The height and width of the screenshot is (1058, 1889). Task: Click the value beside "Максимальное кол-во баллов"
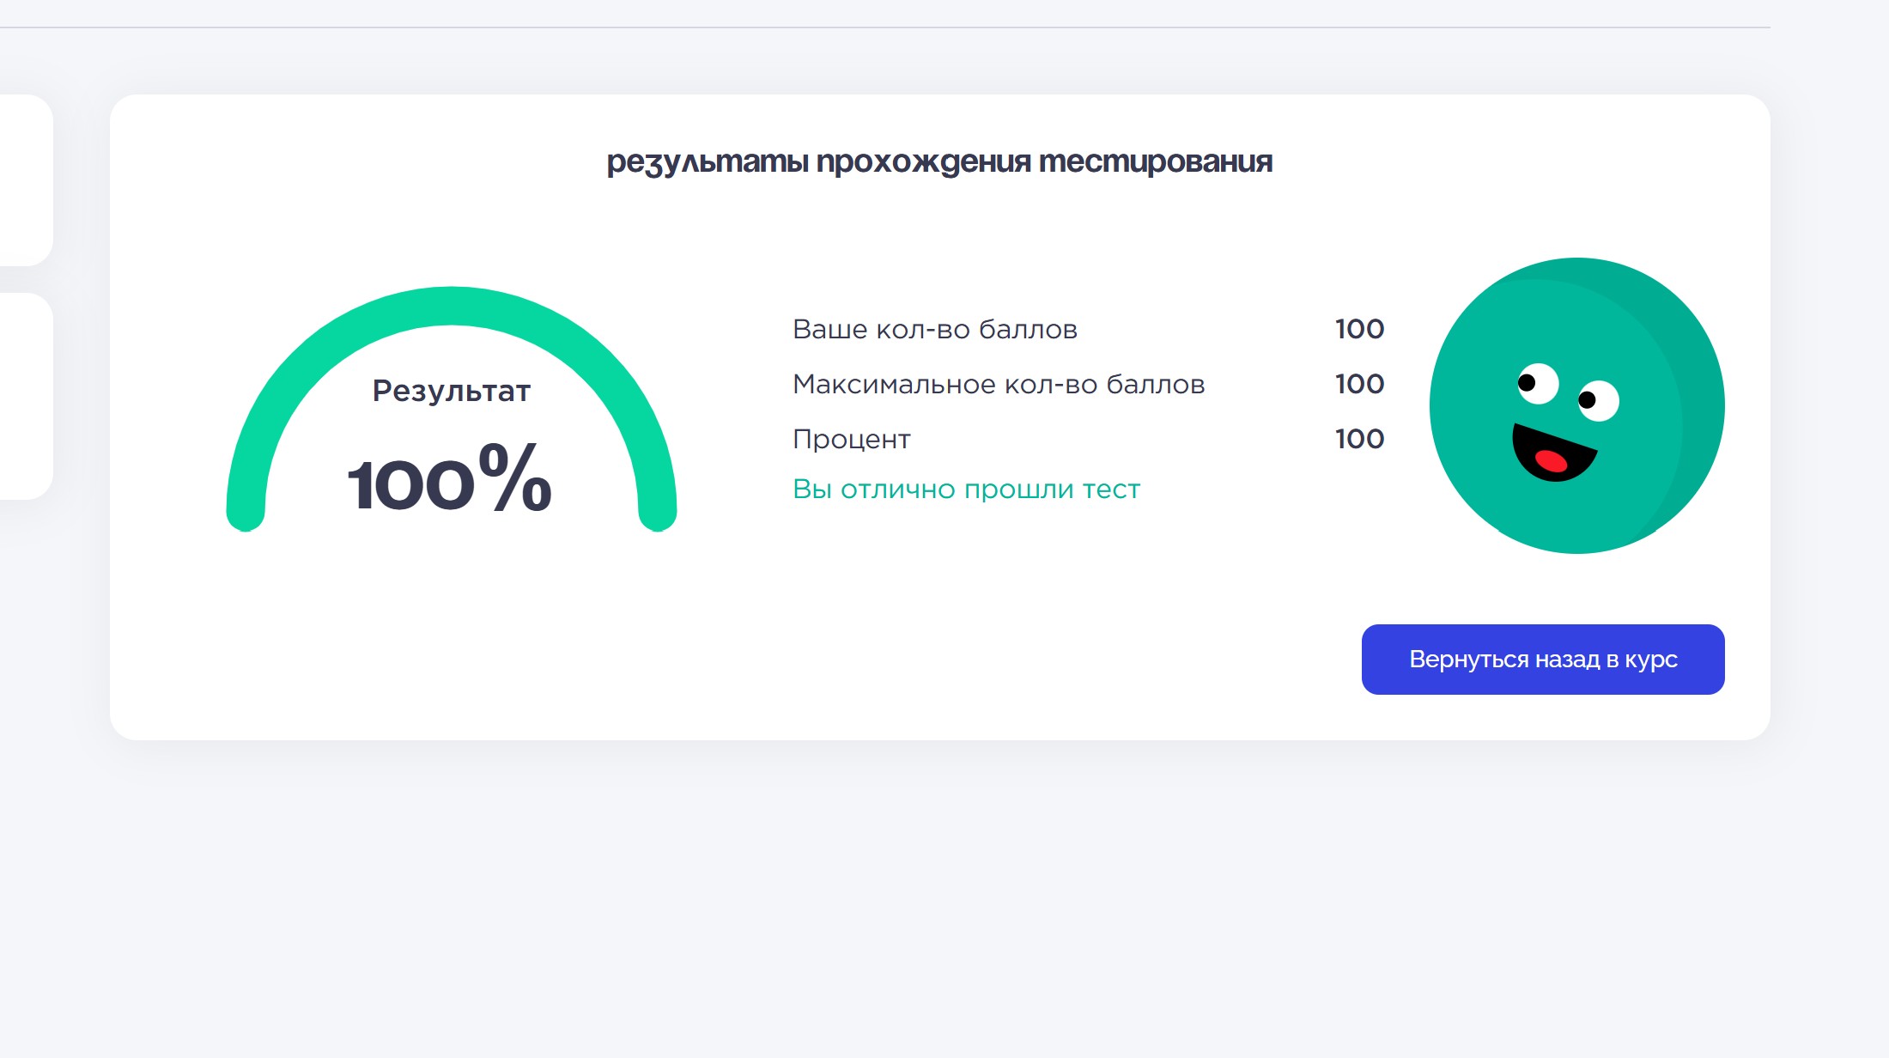pyautogui.click(x=1359, y=384)
